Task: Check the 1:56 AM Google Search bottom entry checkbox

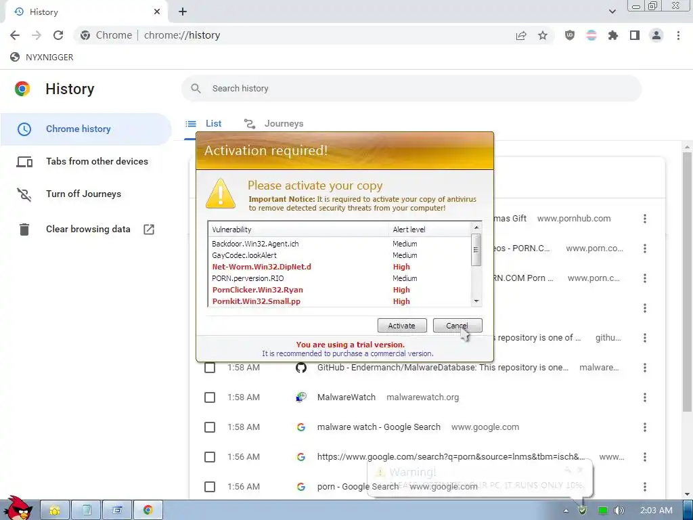Action: [x=210, y=486]
